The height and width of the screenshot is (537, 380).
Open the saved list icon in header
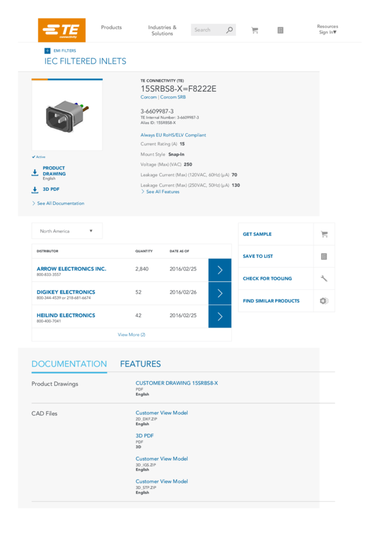(x=280, y=30)
